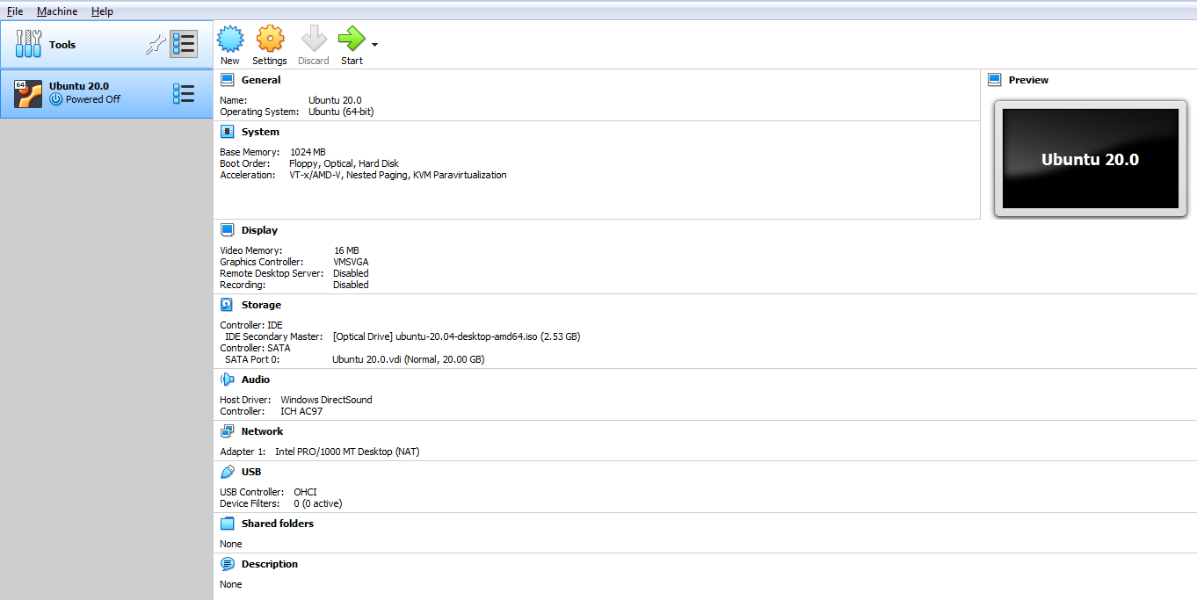Open the Settings gear icon
Image resolution: width=1197 pixels, height=600 pixels.
click(x=270, y=39)
